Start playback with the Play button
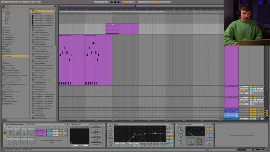 click(112, 2)
